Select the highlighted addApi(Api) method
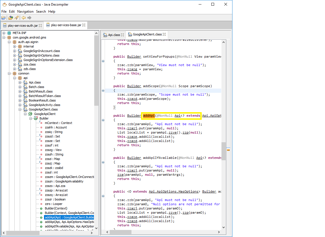Screen dimensions: 325x237 click(x=69, y=217)
